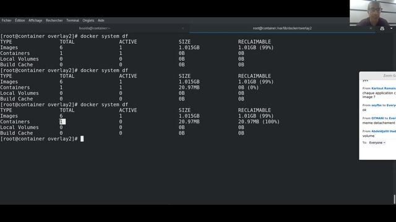Open the Onglets menu
Screen dimensions: 396x222
click(x=88, y=20)
